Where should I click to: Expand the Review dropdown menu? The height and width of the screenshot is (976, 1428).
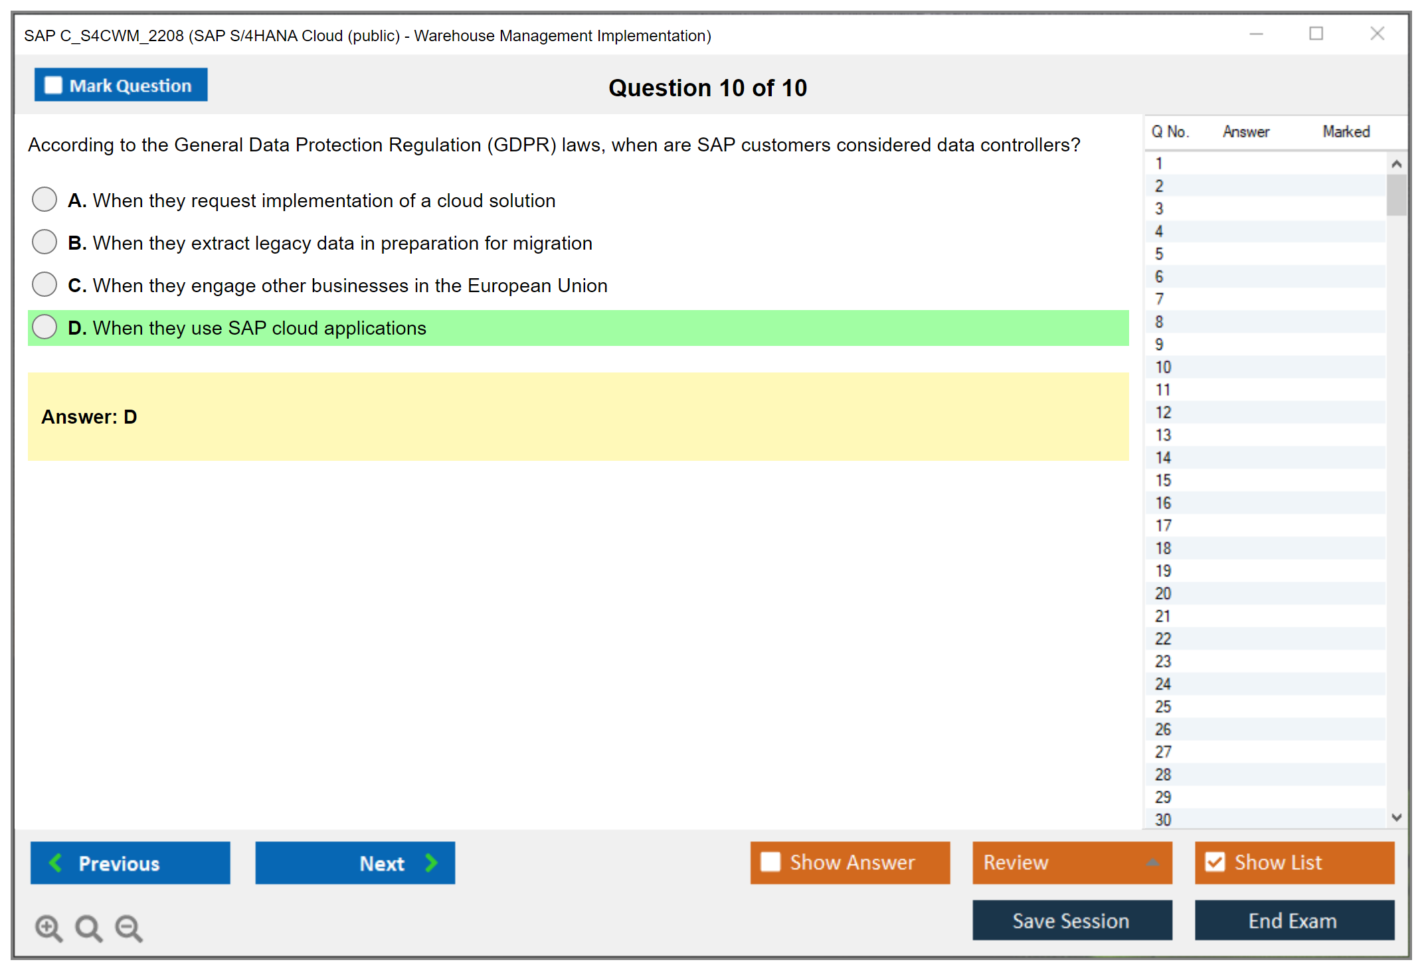[x=1152, y=862]
